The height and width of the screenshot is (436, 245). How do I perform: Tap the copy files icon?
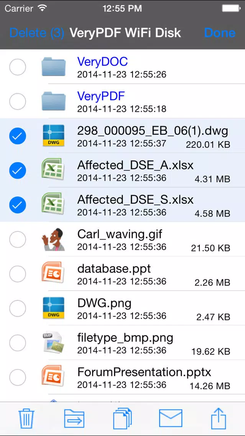pos(123,418)
